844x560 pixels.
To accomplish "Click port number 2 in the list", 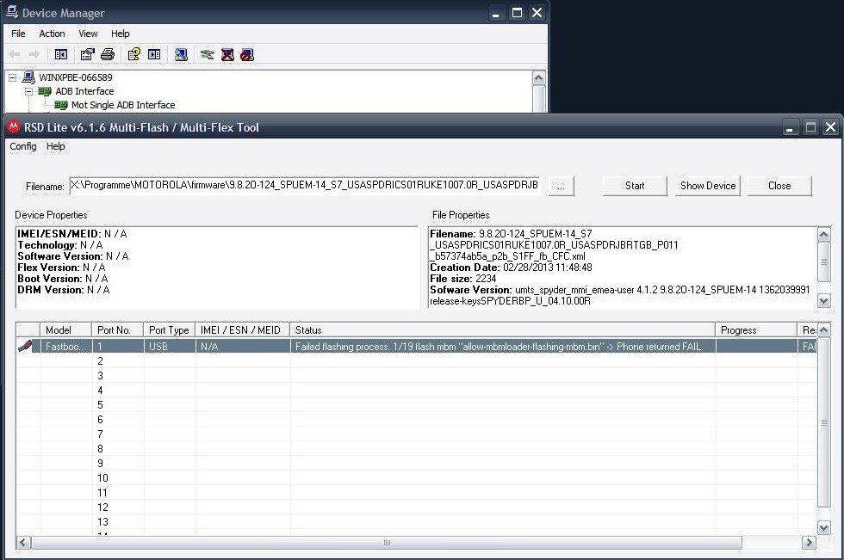I will 100,361.
